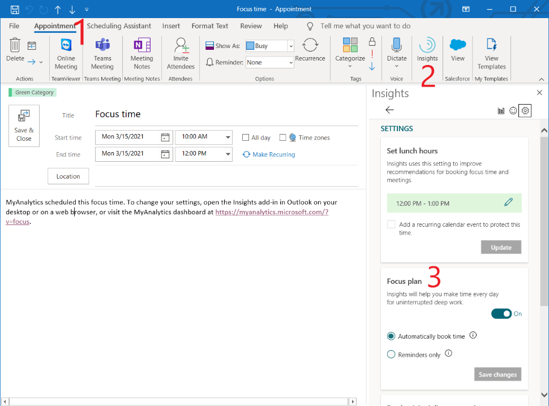Open the Reminder dropdown
The image size is (549, 406).
click(x=289, y=62)
